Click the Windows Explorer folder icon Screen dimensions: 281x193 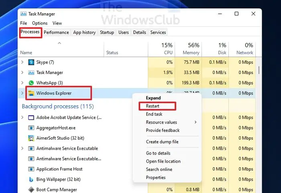[x=31, y=93]
